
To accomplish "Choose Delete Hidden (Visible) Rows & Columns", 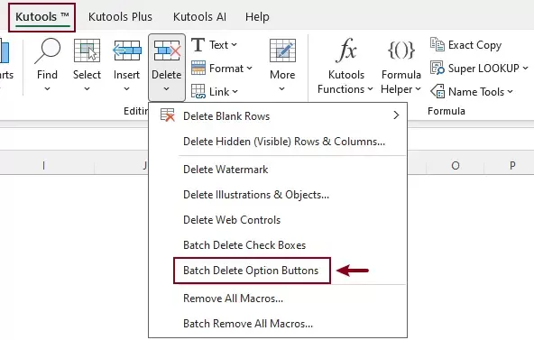I will point(278,142).
